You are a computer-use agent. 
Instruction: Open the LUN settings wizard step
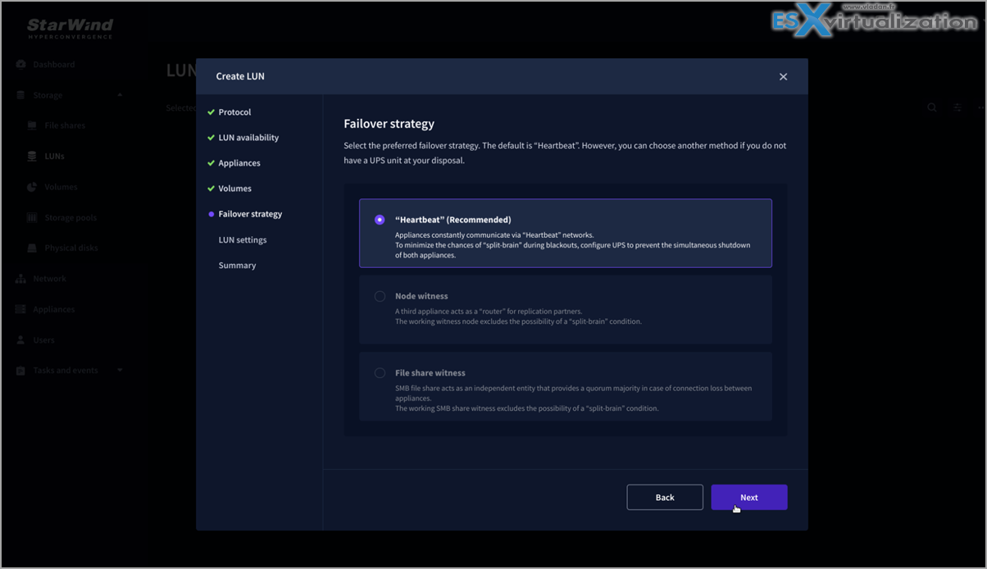point(242,240)
